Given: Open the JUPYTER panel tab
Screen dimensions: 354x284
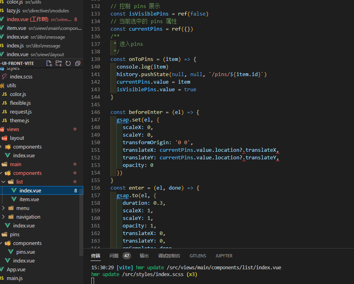Looking at the screenshot, I should click(x=224, y=256).
